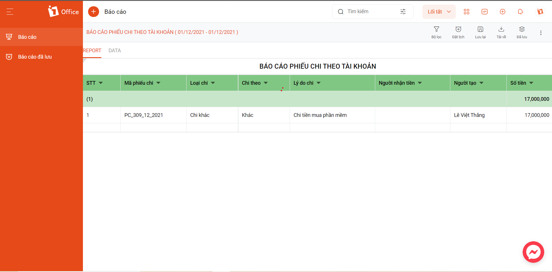This screenshot has width=552, height=272.
Task: Expand the Lối tắt shortcut dropdown
Action: click(439, 12)
